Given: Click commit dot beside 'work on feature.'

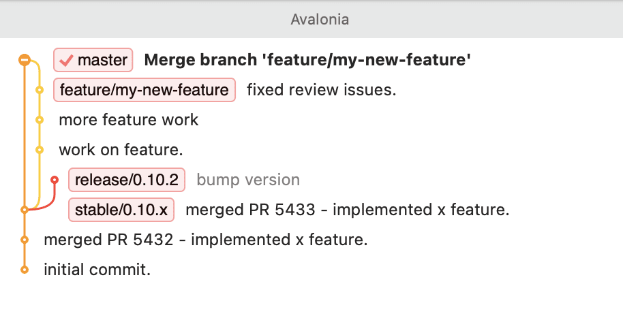Looking at the screenshot, I should 40,150.
